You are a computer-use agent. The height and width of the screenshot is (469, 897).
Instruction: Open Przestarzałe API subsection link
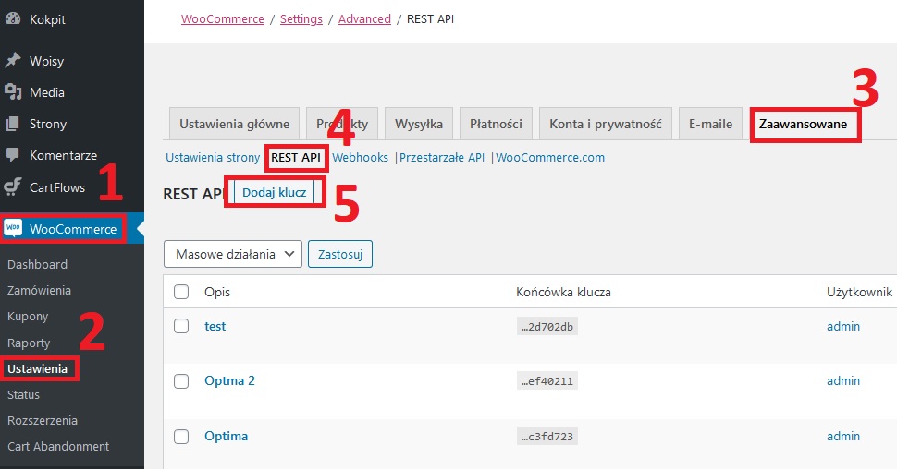(442, 157)
